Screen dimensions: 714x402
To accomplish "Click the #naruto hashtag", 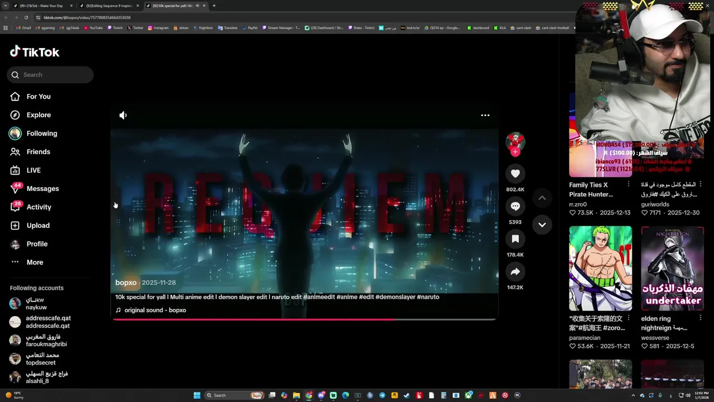I will [x=428, y=297].
